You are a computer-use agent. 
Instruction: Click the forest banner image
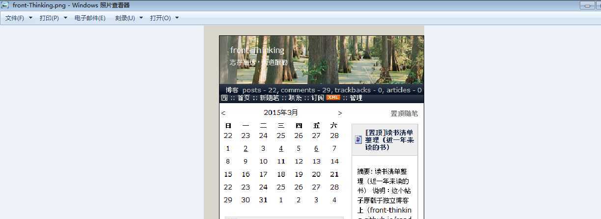[322, 60]
